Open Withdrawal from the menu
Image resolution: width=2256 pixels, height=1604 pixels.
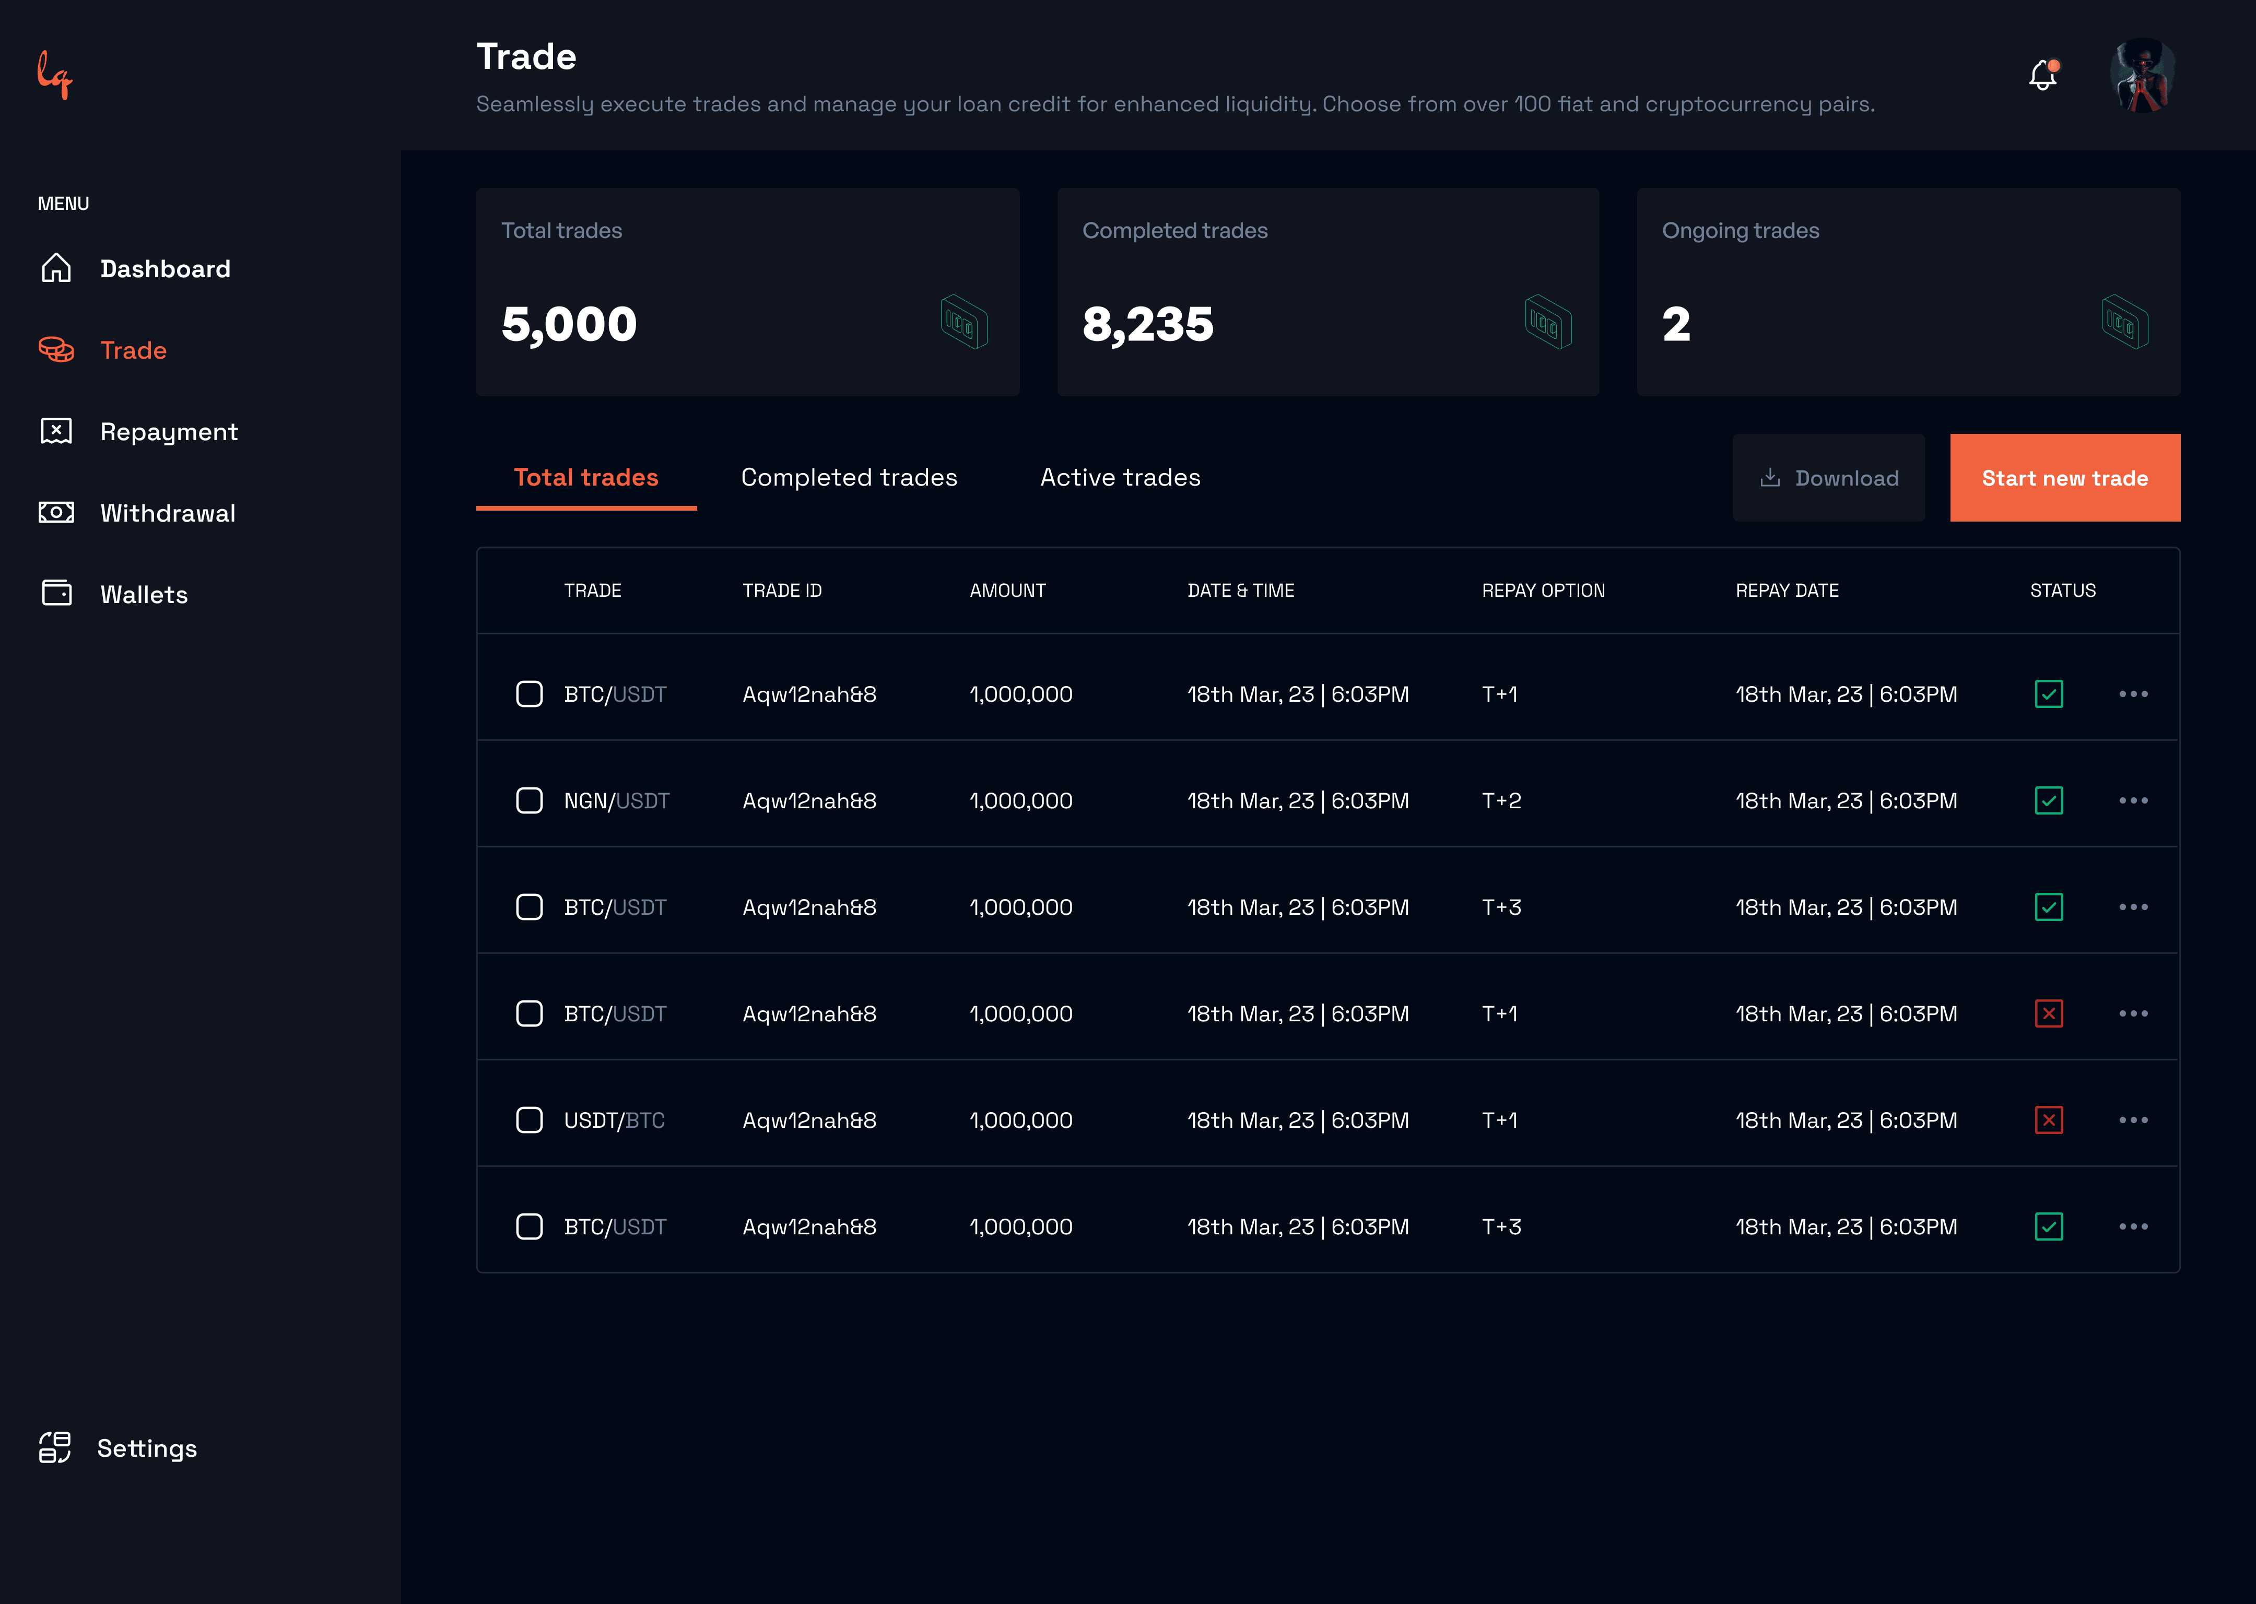(168, 513)
